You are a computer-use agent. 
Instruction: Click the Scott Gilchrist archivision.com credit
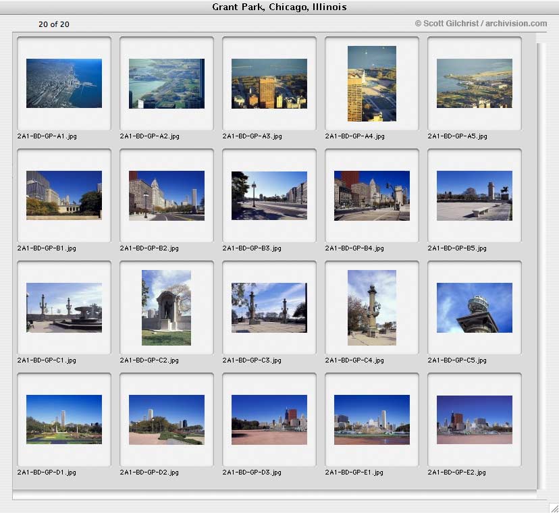[481, 24]
